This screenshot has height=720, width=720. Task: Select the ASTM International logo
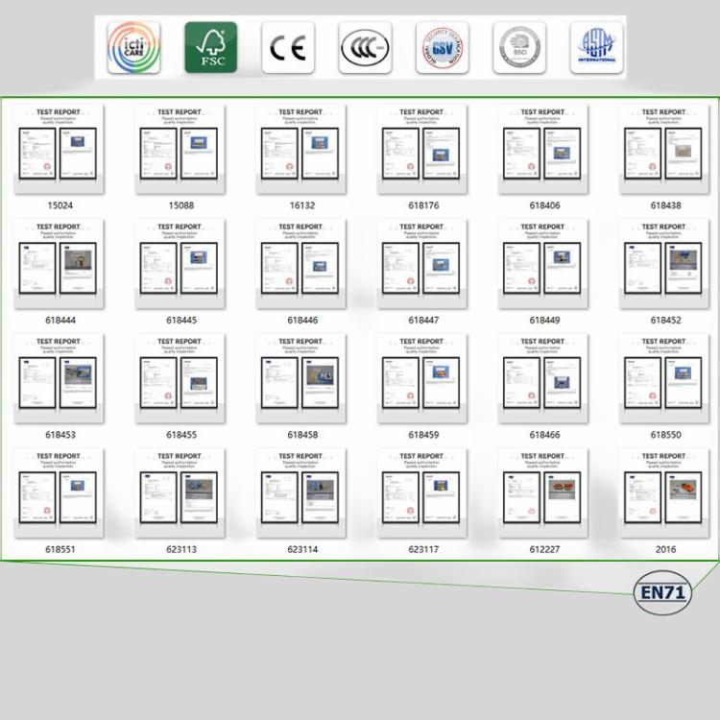[x=596, y=48]
